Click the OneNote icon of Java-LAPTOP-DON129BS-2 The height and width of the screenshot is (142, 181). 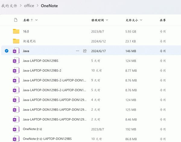tap(16, 71)
